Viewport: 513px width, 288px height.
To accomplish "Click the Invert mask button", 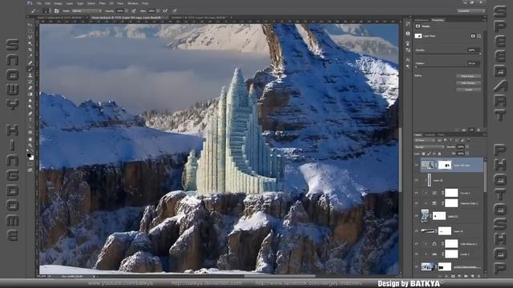I will pyautogui.click(x=468, y=90).
